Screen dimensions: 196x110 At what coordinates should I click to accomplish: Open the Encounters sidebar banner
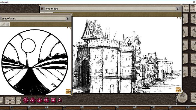[193, 58]
